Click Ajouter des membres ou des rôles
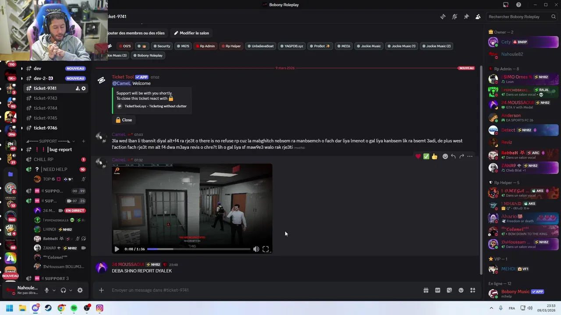 click(136, 33)
